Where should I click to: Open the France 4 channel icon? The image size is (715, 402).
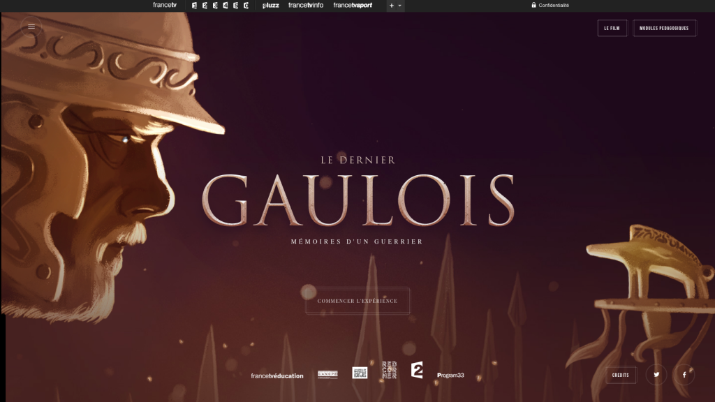(x=226, y=6)
